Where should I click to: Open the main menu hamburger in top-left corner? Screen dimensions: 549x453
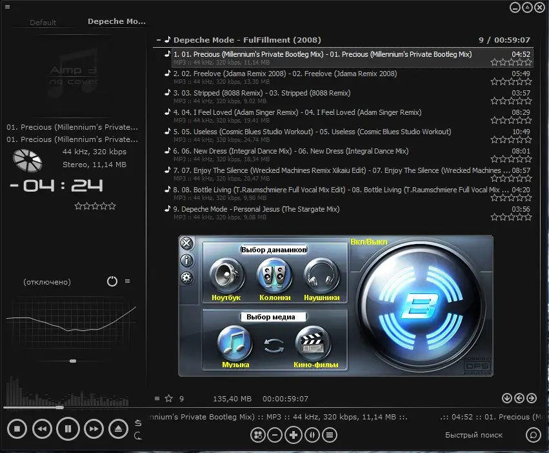[x=8, y=6]
